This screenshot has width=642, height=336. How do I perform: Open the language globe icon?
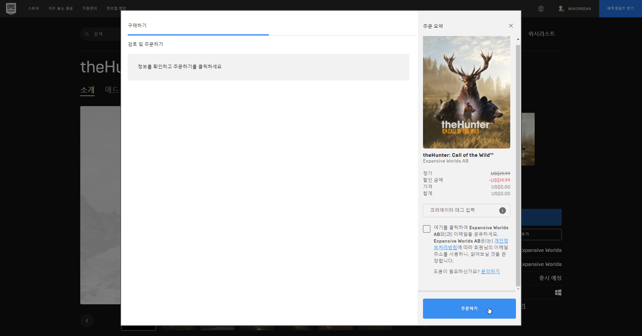tap(541, 9)
